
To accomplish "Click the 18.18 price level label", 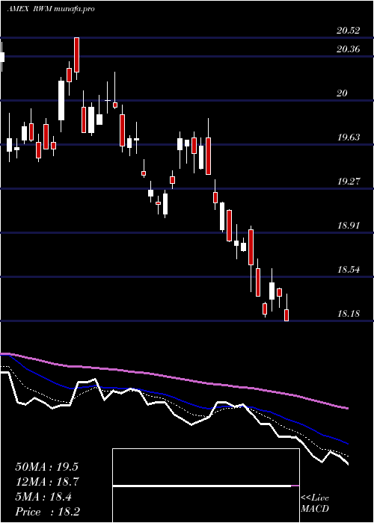I will (349, 314).
